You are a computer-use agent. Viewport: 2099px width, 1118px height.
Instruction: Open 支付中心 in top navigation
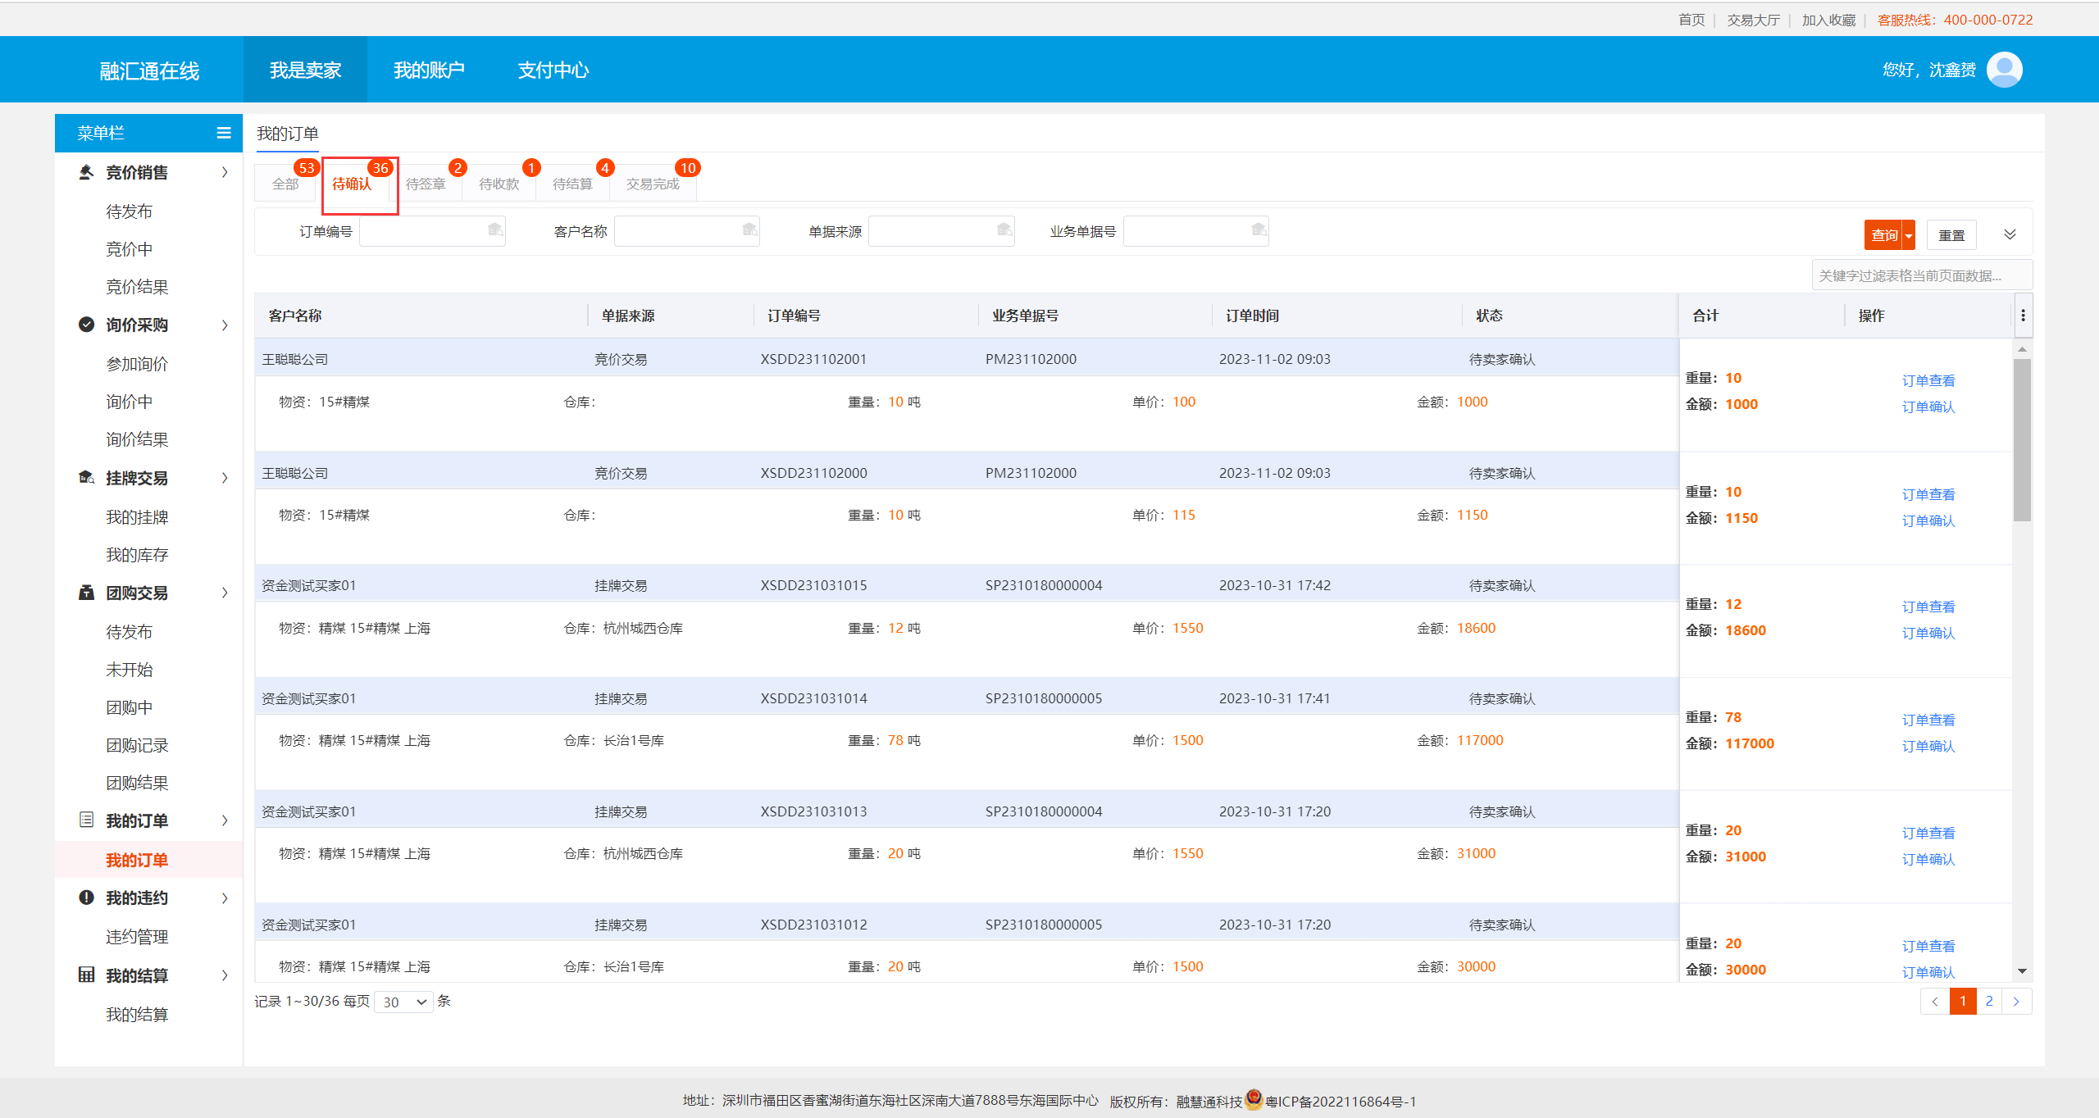pyautogui.click(x=553, y=70)
